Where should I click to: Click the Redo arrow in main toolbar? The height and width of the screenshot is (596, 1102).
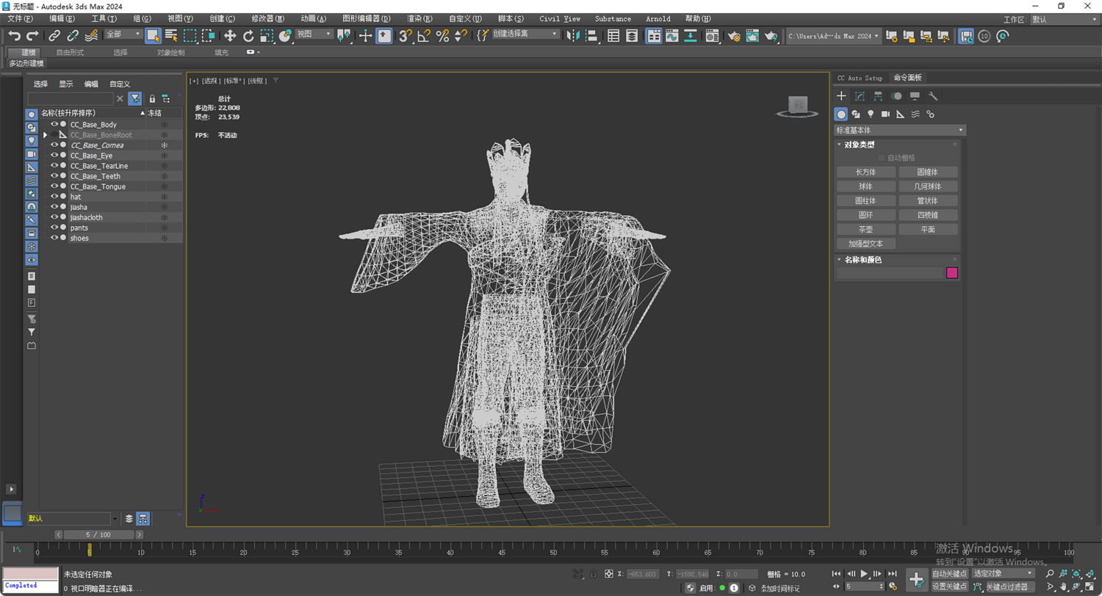(x=32, y=35)
